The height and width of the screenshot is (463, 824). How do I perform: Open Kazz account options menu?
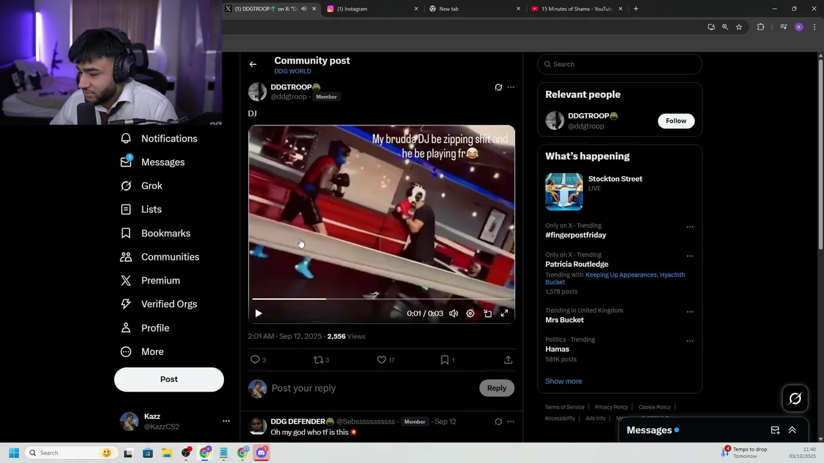point(226,421)
